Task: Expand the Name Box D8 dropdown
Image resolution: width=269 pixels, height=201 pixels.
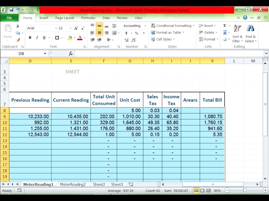Action: [45, 54]
